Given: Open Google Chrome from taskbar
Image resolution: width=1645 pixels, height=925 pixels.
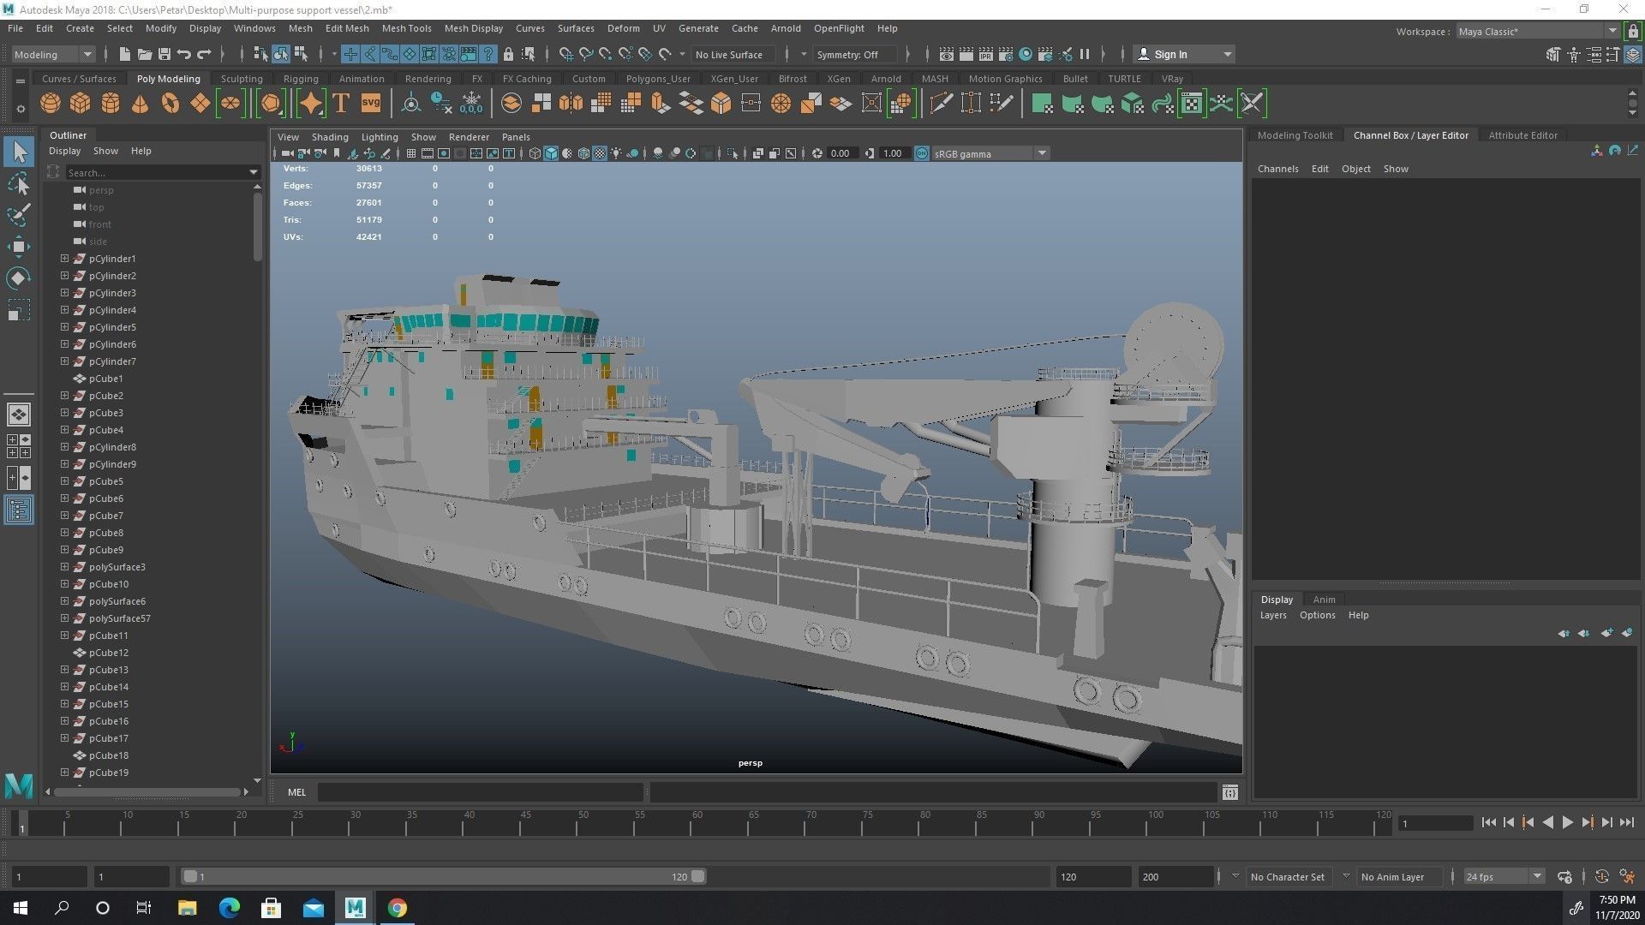Looking at the screenshot, I should coord(397,908).
